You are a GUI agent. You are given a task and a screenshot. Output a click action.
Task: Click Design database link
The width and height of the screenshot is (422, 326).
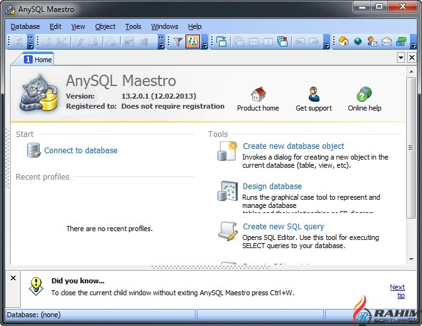click(x=272, y=187)
